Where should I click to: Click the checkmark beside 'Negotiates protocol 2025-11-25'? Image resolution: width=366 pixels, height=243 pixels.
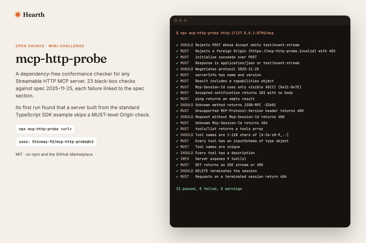coord(177,69)
